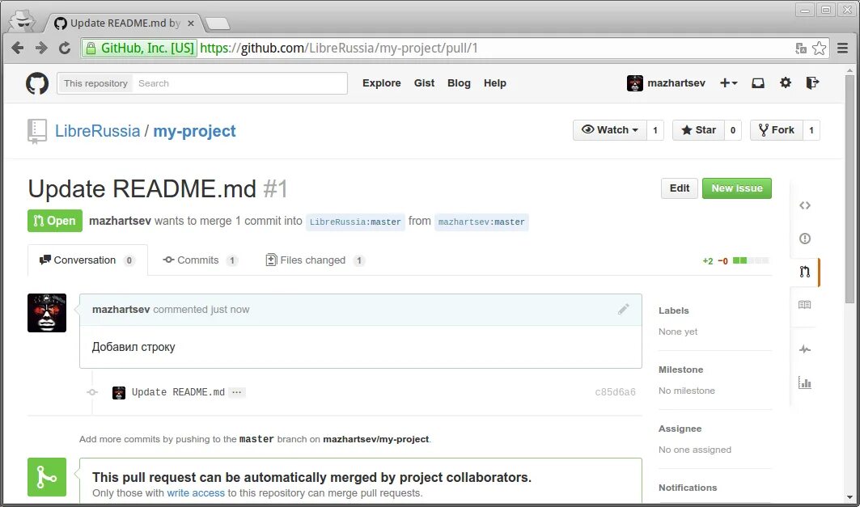Open the my-project repository link
The height and width of the screenshot is (507, 860).
(194, 131)
